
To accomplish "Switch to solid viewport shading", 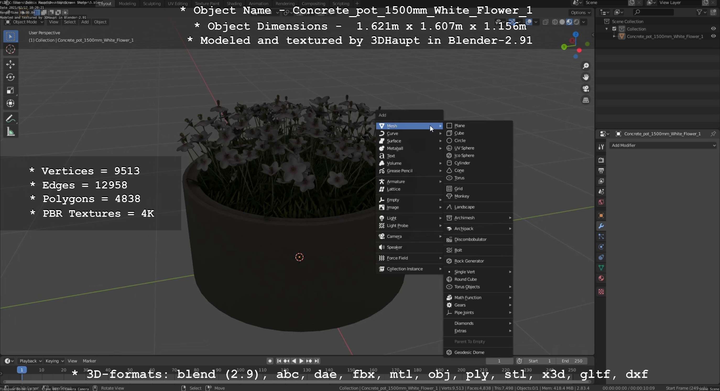I will coord(562,22).
